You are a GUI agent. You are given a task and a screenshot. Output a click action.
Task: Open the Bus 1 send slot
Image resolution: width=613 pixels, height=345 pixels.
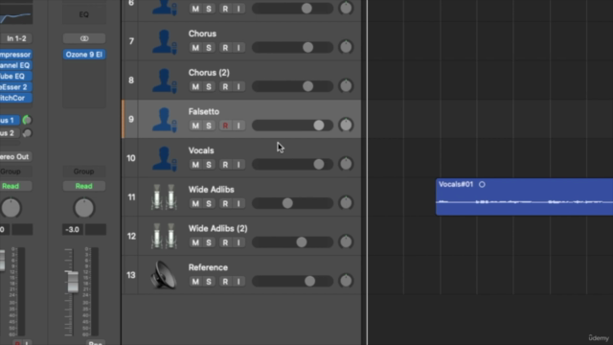coord(10,120)
